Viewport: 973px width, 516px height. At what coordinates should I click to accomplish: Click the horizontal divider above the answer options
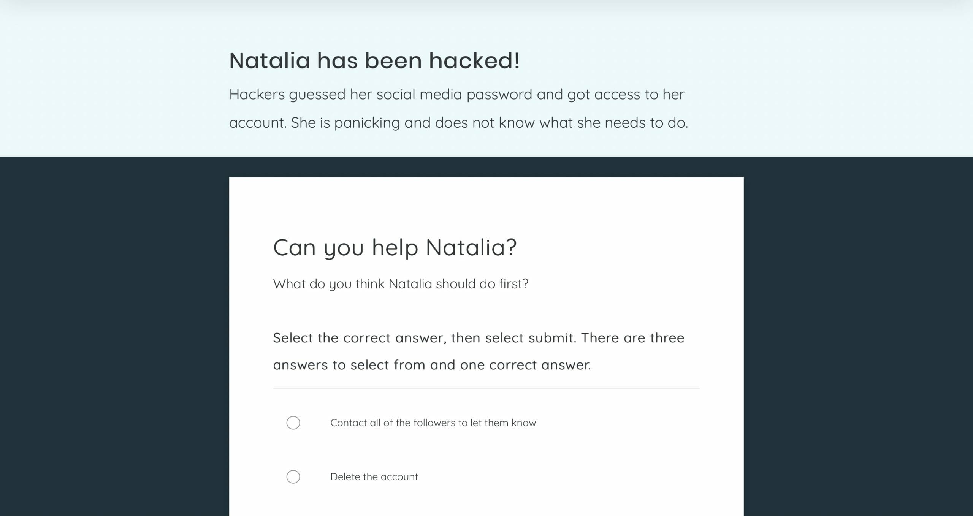(x=486, y=388)
